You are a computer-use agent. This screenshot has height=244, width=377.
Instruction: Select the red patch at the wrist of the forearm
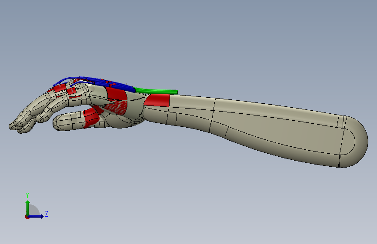click(157, 101)
